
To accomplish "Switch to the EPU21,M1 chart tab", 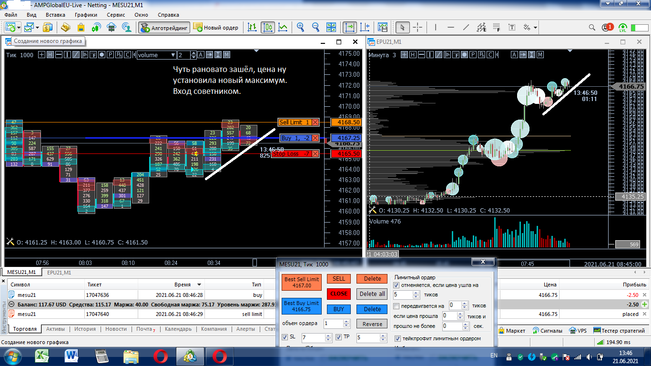I will (x=59, y=273).
